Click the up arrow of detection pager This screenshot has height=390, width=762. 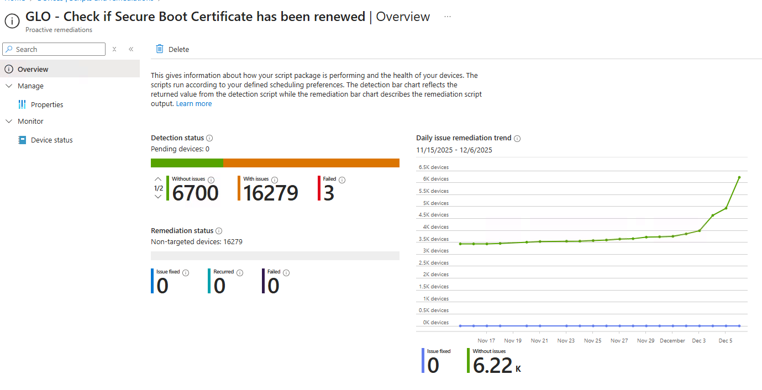[158, 179]
